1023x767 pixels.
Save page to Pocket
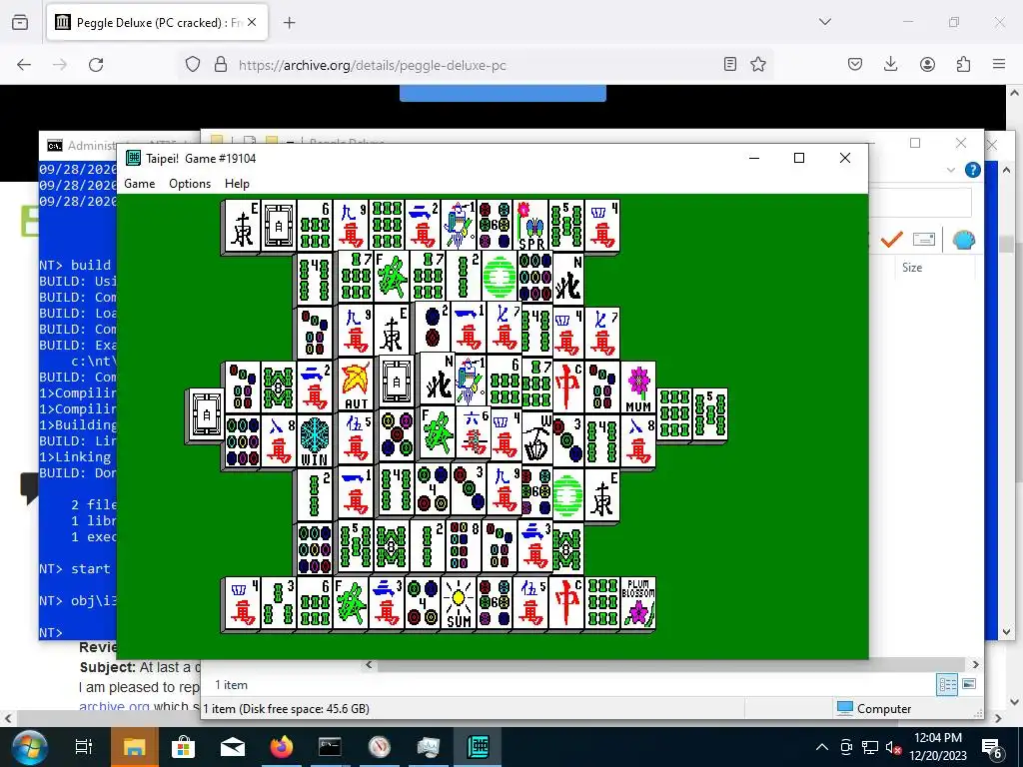click(x=855, y=64)
